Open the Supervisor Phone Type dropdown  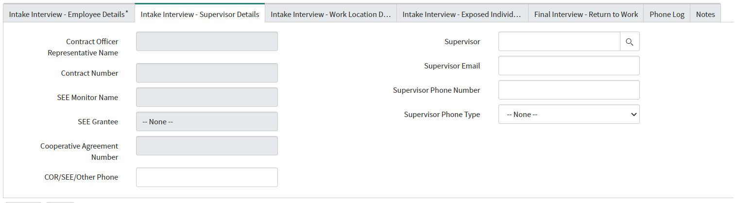pos(569,115)
